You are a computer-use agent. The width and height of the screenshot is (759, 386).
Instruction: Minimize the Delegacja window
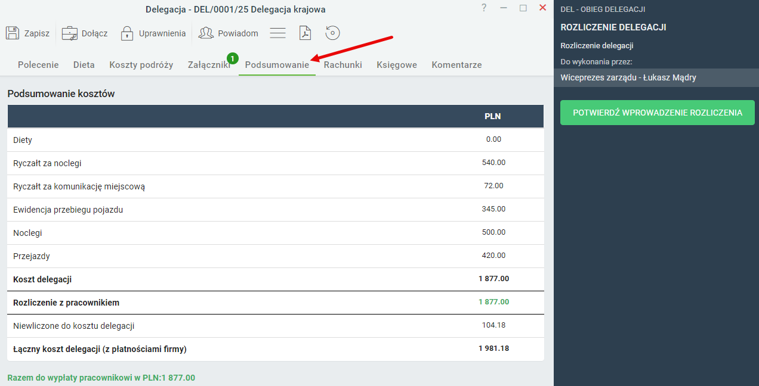(504, 8)
